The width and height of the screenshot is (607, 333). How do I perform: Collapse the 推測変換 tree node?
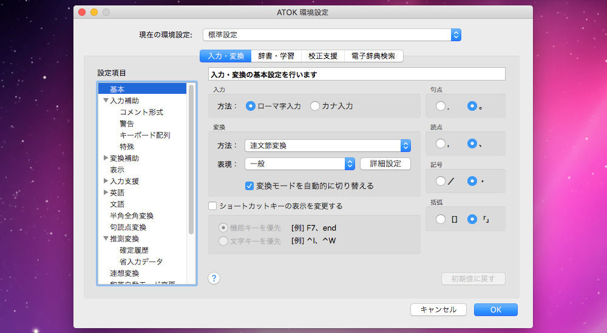click(106, 239)
